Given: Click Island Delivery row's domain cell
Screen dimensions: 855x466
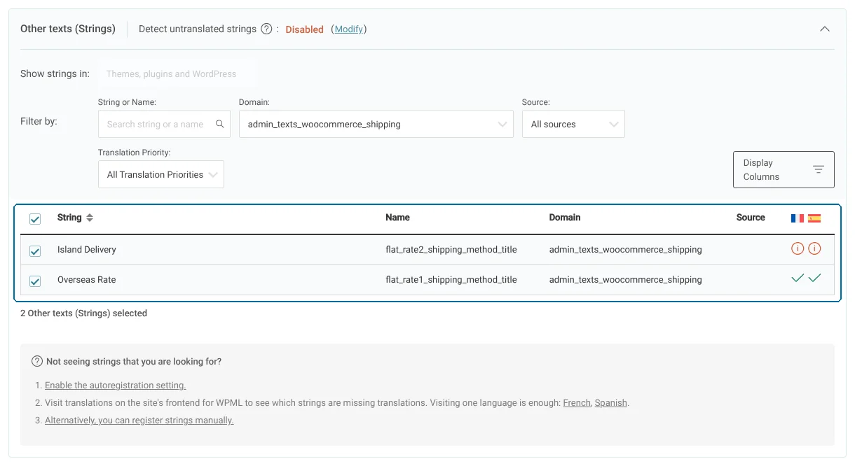Looking at the screenshot, I should 625,249.
